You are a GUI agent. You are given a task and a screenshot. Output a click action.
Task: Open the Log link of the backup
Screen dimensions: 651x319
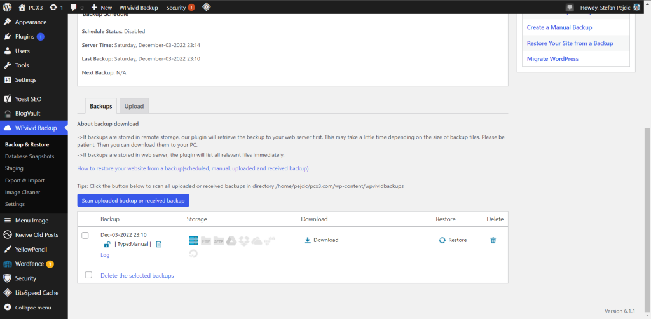point(105,255)
